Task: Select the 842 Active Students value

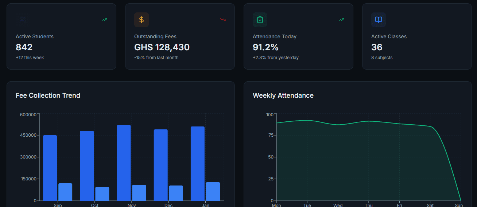Action: pos(24,47)
